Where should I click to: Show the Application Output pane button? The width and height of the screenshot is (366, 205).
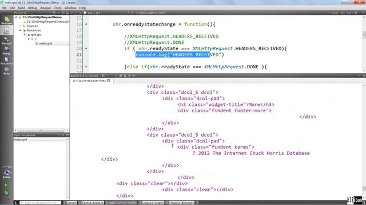click(121, 203)
